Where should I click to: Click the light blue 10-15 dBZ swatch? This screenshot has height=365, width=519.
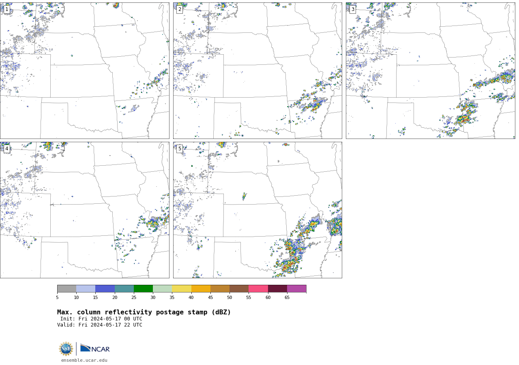coord(86,289)
